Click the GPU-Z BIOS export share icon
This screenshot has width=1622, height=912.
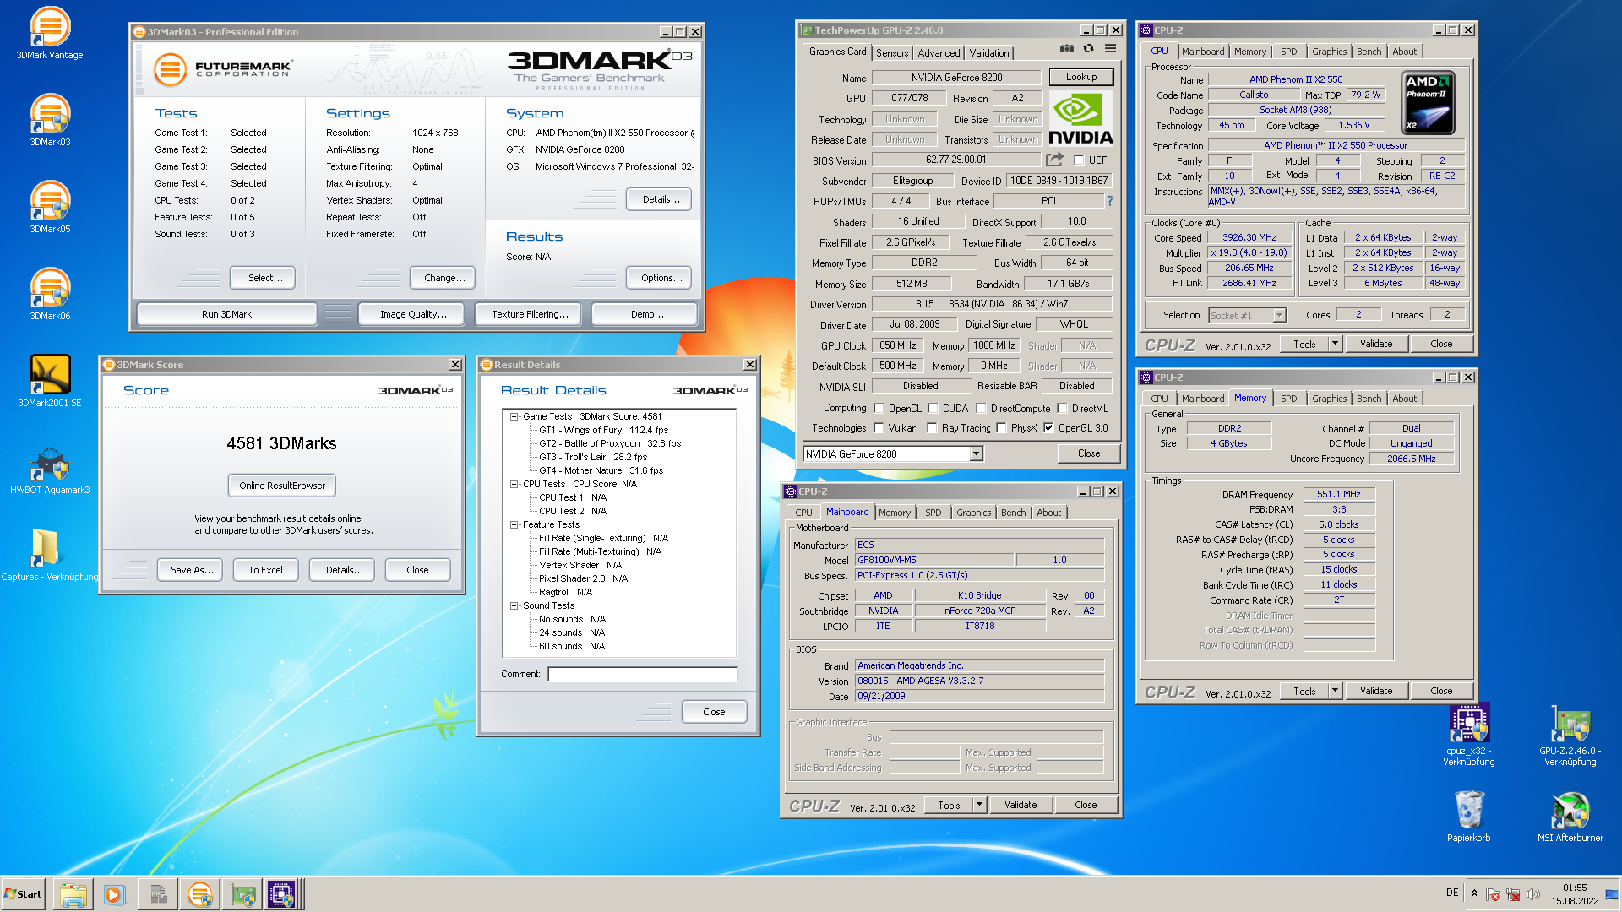[x=1054, y=159]
